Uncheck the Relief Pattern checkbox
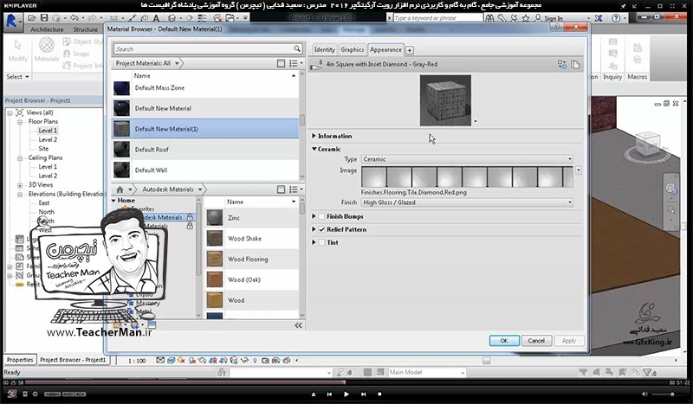The height and width of the screenshot is (404, 693). (321, 229)
